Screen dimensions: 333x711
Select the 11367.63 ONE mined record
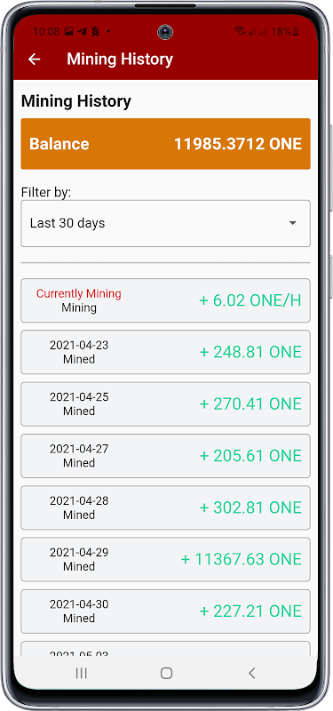click(165, 560)
